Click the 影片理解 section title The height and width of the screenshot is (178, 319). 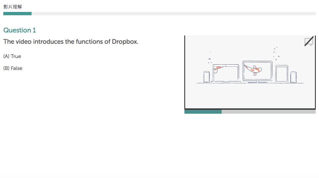pyautogui.click(x=13, y=7)
